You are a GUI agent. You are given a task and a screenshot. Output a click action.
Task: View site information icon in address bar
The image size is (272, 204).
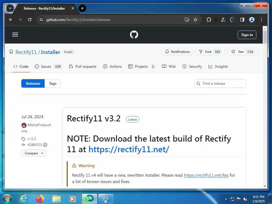(x=41, y=20)
